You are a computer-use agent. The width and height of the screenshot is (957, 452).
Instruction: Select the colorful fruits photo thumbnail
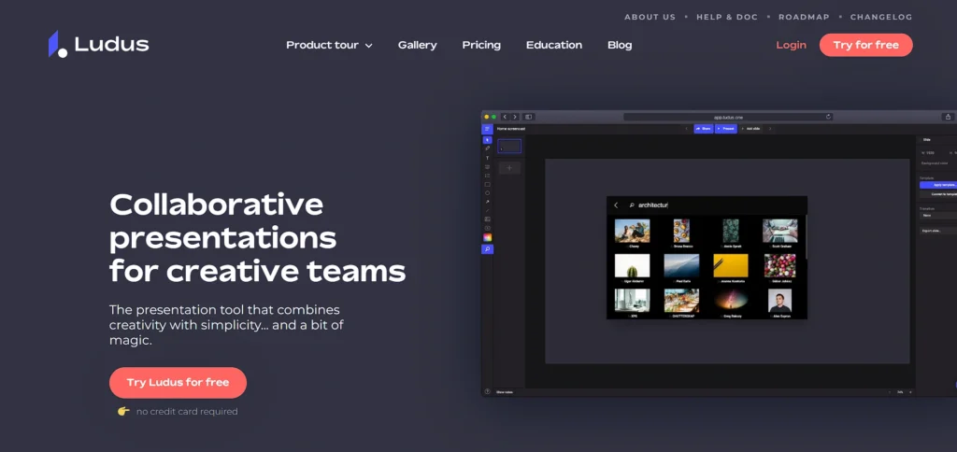coord(780,266)
